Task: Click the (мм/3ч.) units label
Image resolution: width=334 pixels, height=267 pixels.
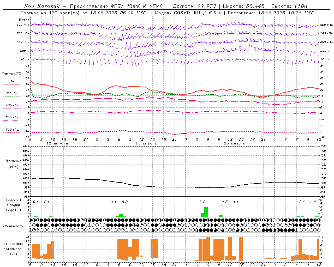Action: tap(14, 200)
